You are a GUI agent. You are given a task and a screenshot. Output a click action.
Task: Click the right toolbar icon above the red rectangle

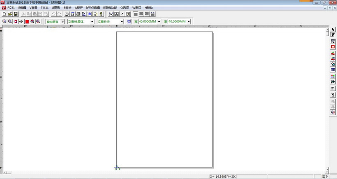[x=333, y=41]
